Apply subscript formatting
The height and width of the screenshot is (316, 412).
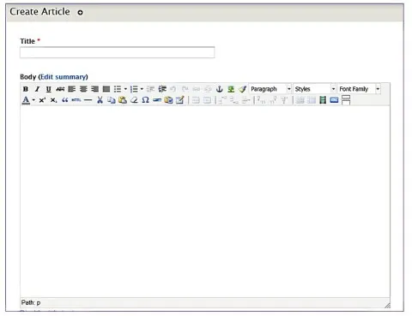click(x=54, y=100)
